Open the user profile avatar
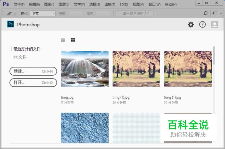The width and height of the screenshot is (225, 149). click(215, 24)
